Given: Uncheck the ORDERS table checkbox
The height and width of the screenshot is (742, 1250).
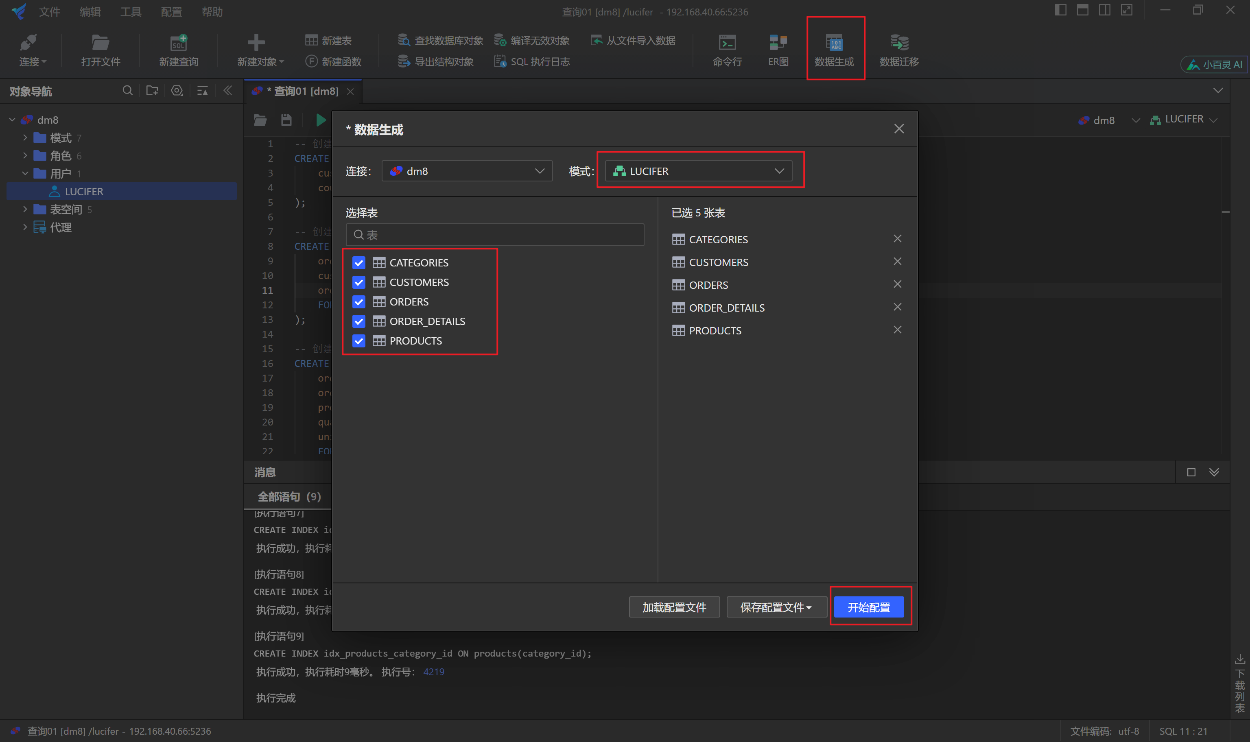Looking at the screenshot, I should tap(358, 301).
